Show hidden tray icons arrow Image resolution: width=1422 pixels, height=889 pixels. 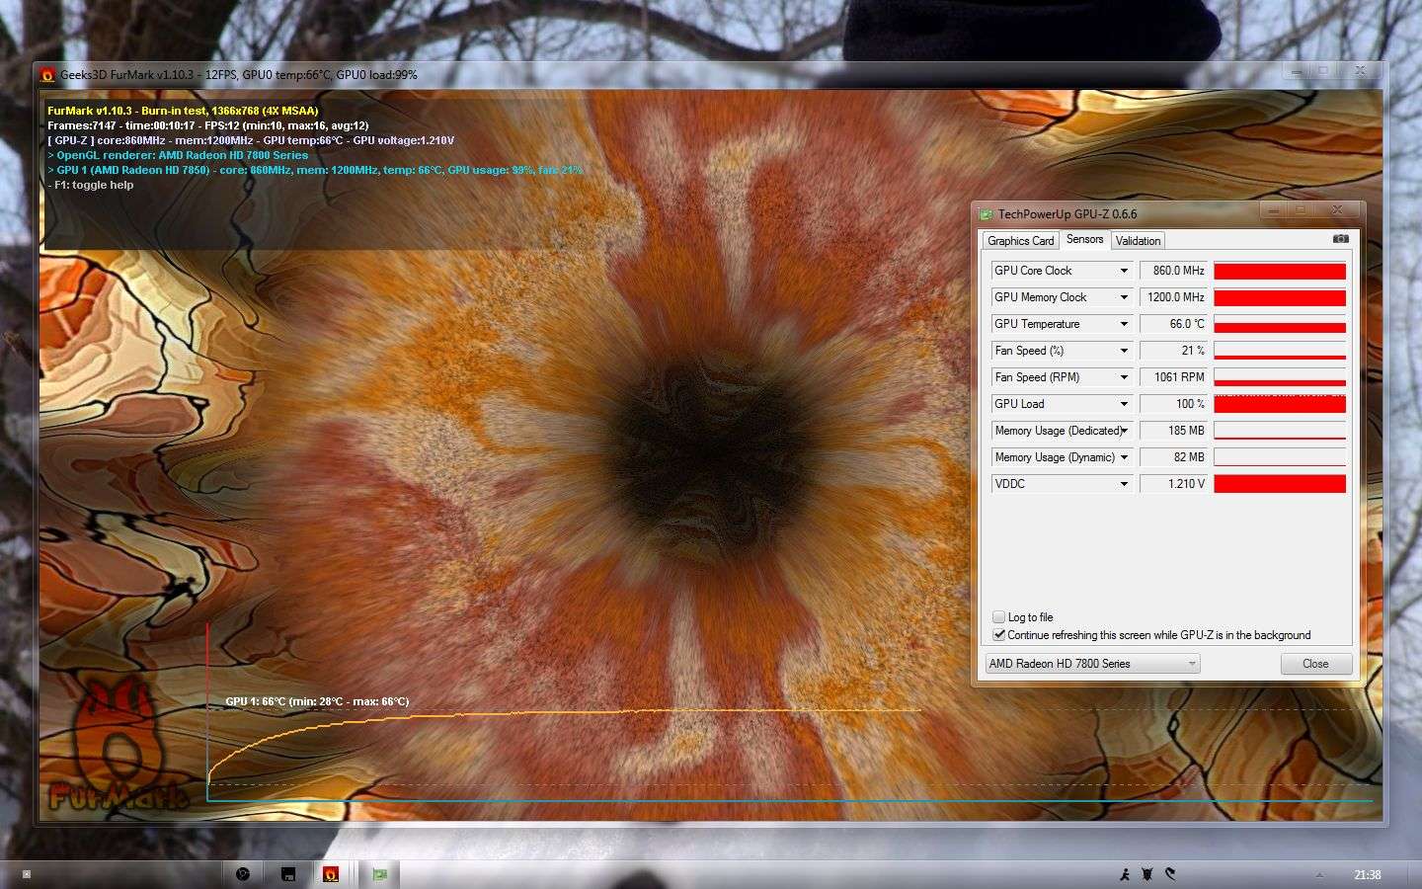[x=1320, y=874]
